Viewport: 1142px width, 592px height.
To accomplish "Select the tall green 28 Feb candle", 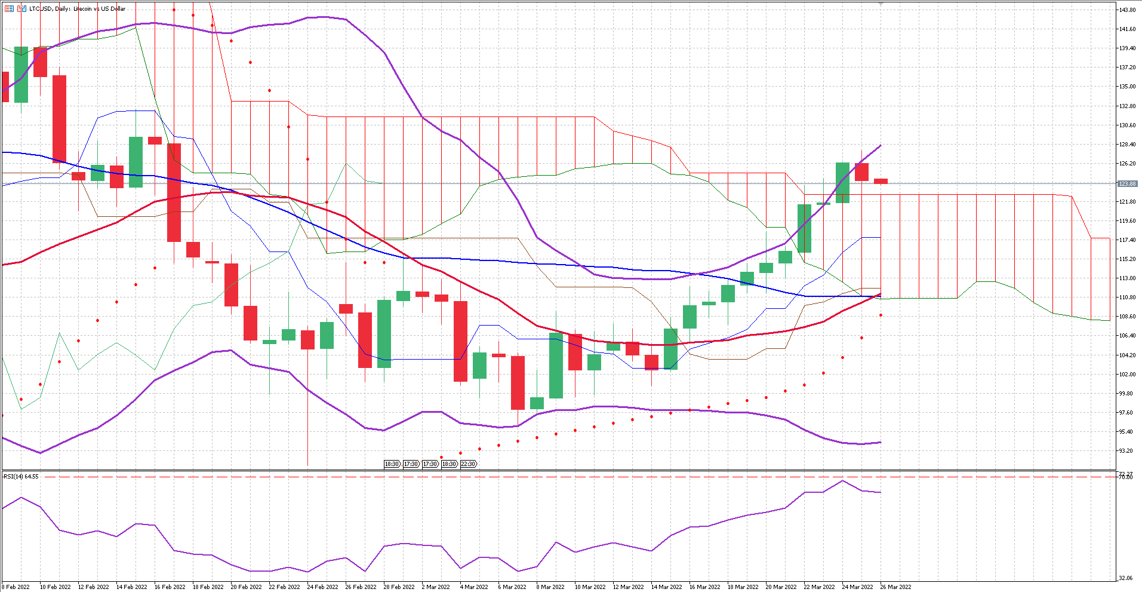I will [384, 333].
